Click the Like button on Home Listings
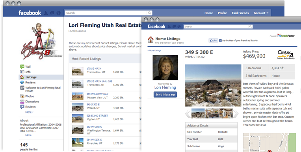This screenshot has width=301, height=152. 213,41
